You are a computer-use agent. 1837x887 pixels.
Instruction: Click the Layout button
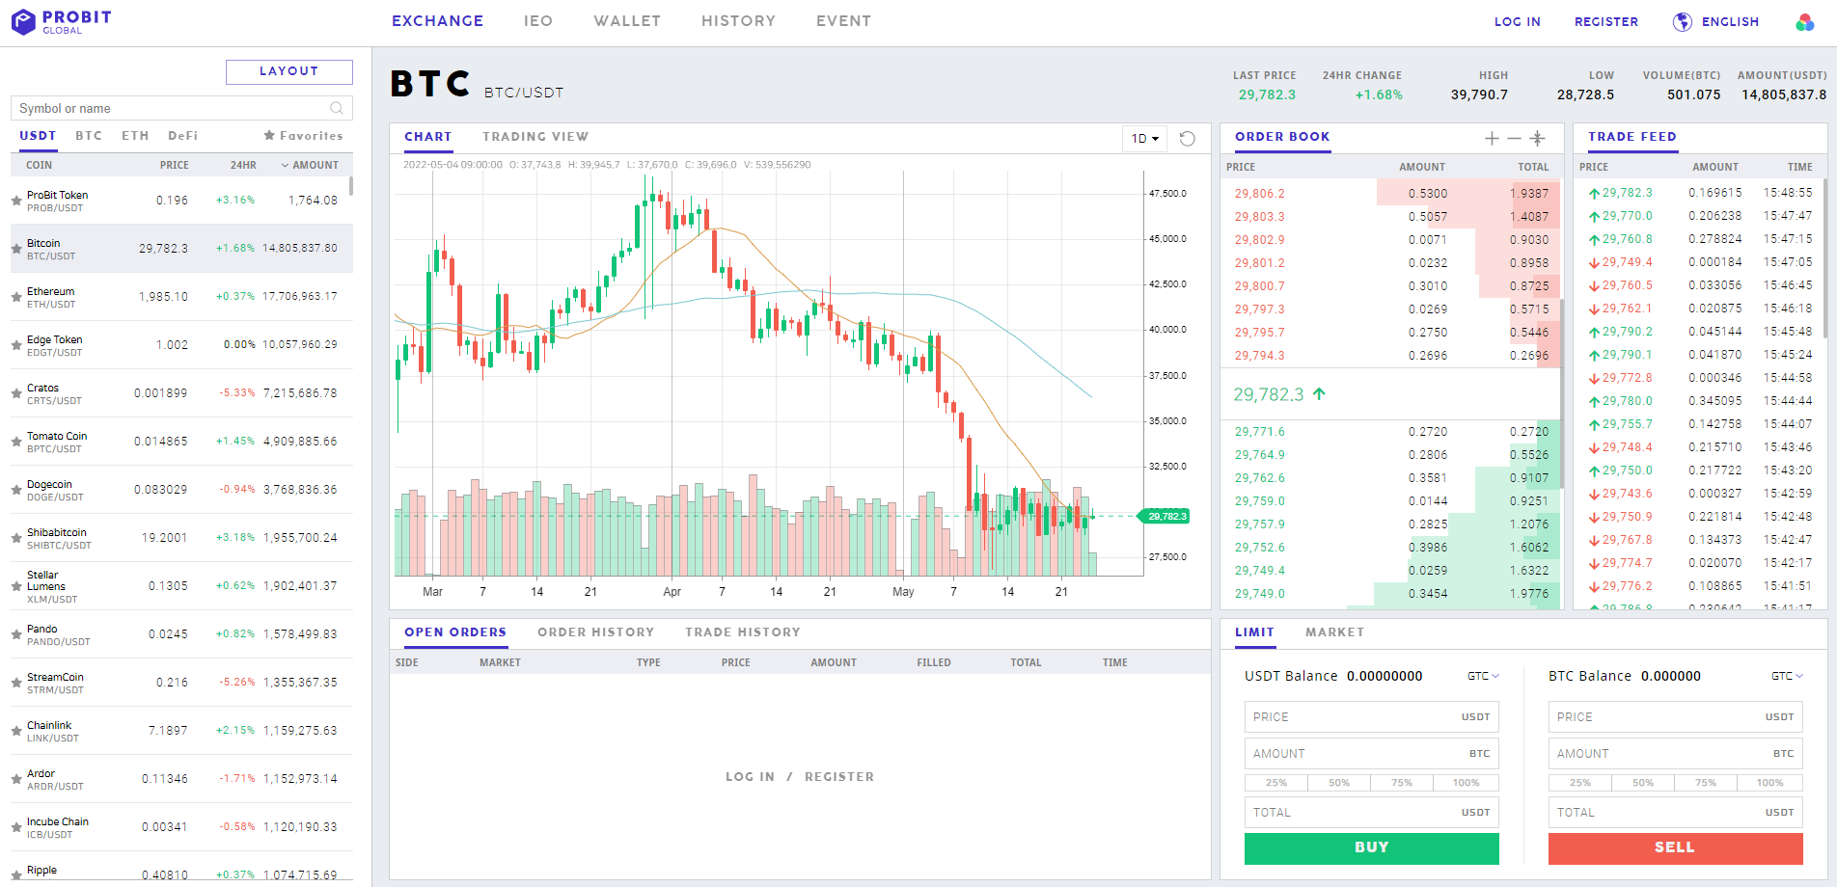289,71
